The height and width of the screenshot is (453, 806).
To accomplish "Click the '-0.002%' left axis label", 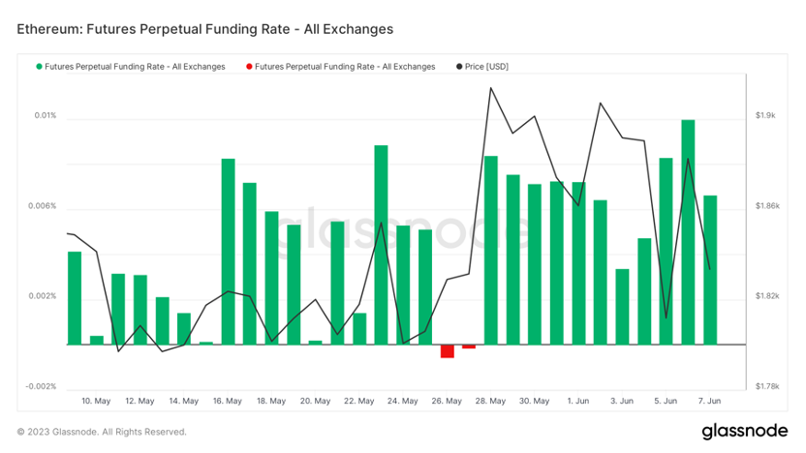I will coord(40,386).
